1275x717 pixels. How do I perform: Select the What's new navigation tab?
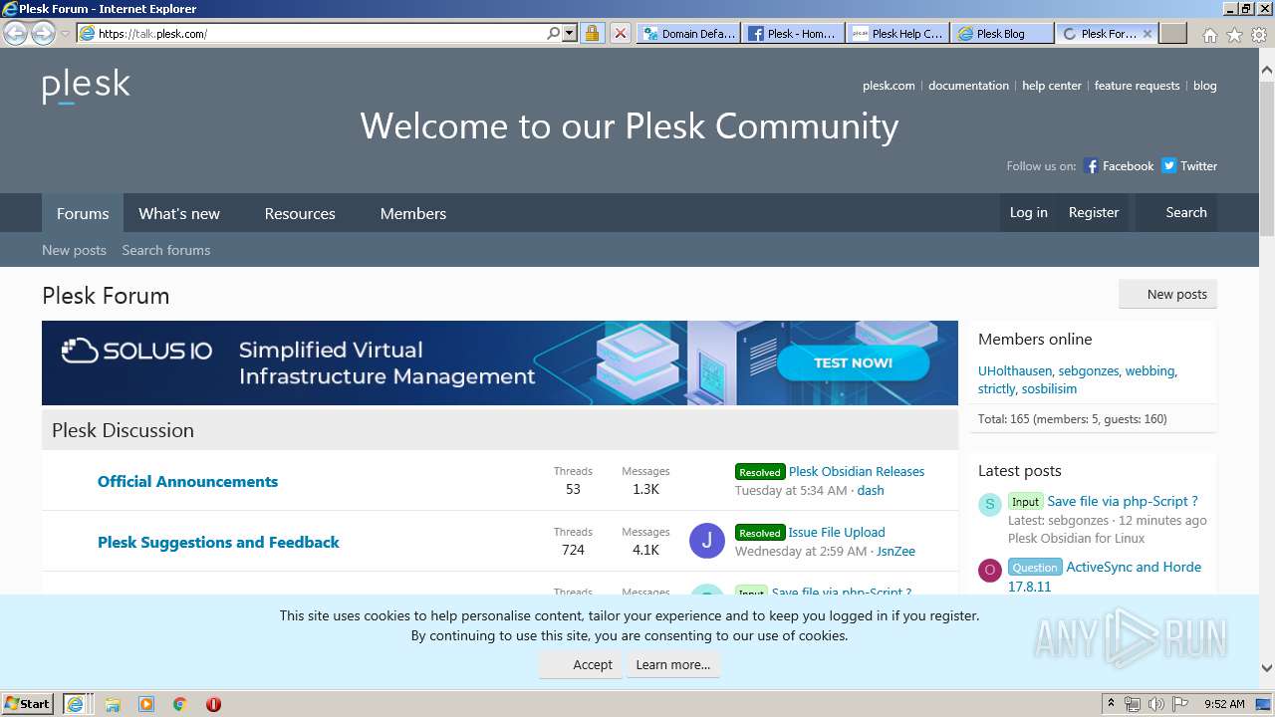179,213
